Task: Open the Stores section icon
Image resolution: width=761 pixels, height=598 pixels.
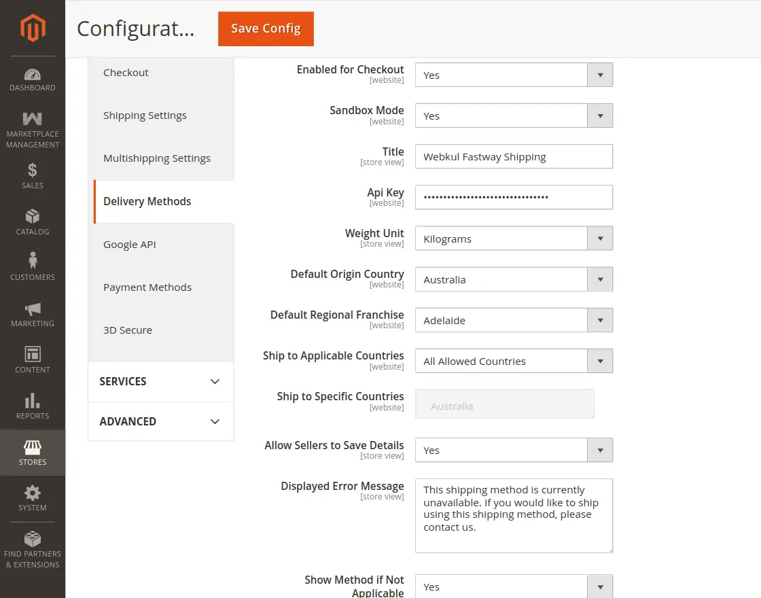Action: [x=32, y=447]
